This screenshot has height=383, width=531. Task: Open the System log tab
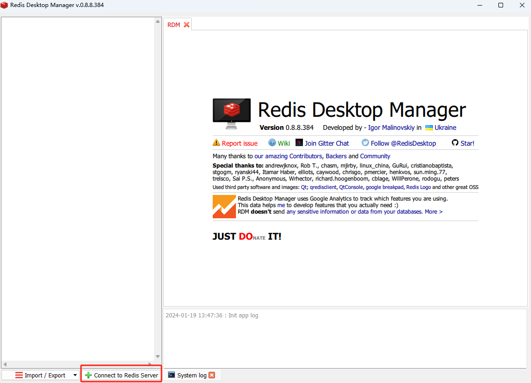[x=191, y=375]
